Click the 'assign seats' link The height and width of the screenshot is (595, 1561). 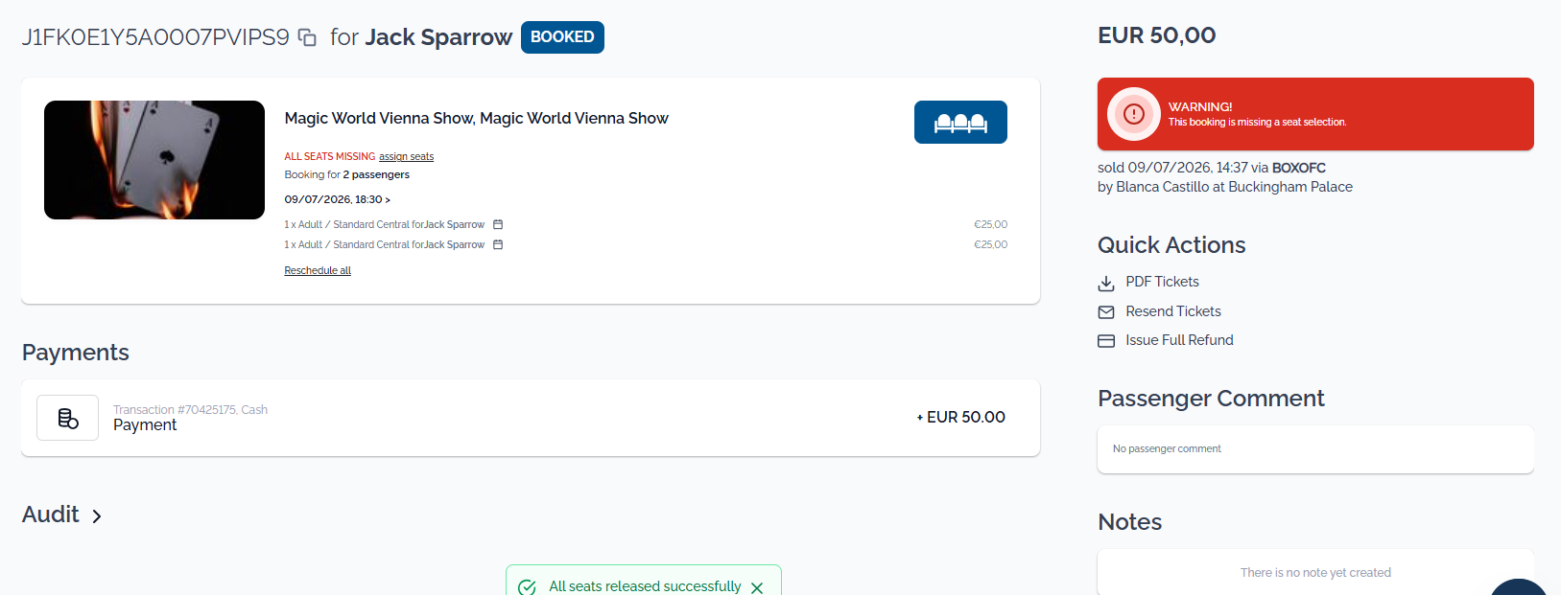coord(406,156)
